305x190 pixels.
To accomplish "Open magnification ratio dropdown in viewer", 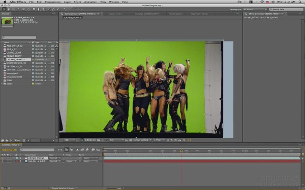I will pos(70,140).
